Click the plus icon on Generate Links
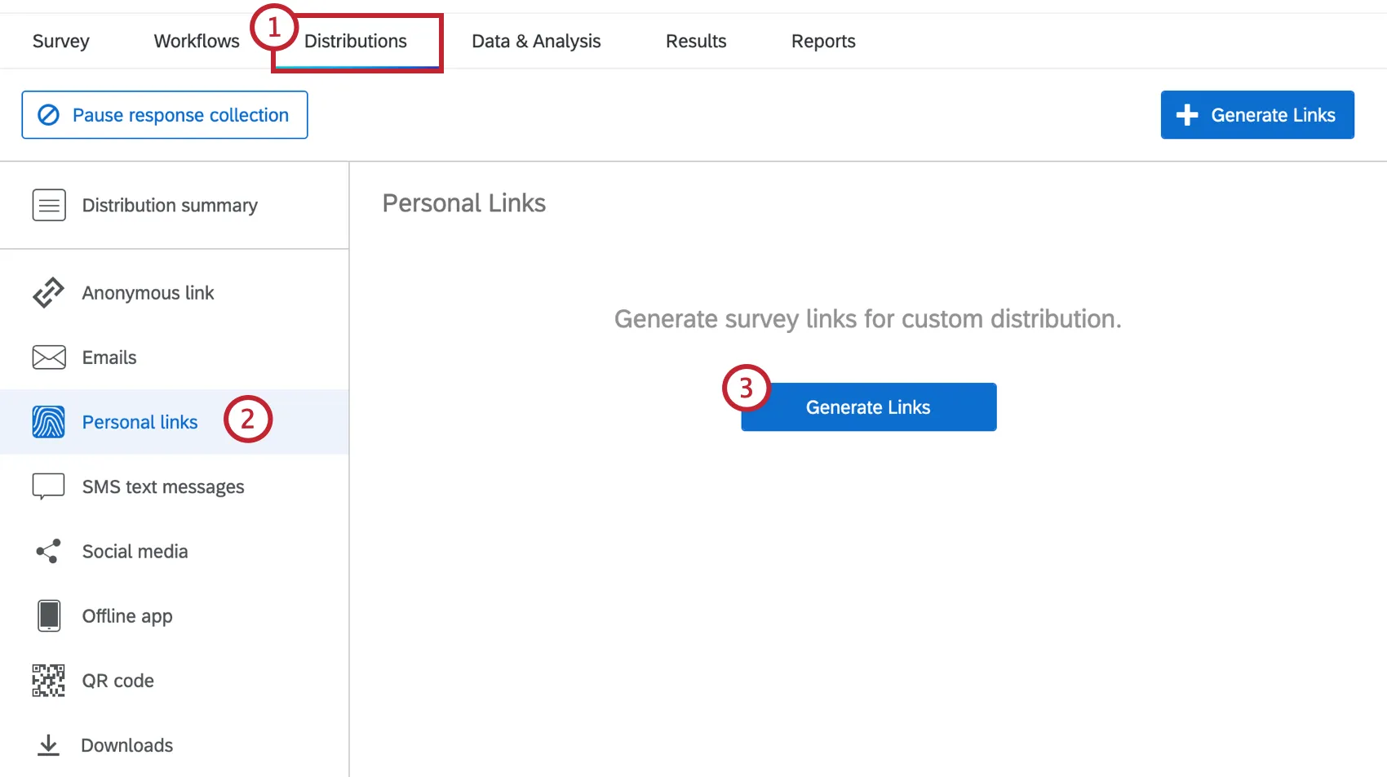Viewport: 1387px width, 777px height. point(1187,114)
